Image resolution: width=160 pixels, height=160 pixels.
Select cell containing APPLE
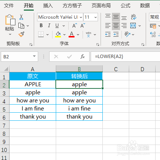click(x=33, y=84)
